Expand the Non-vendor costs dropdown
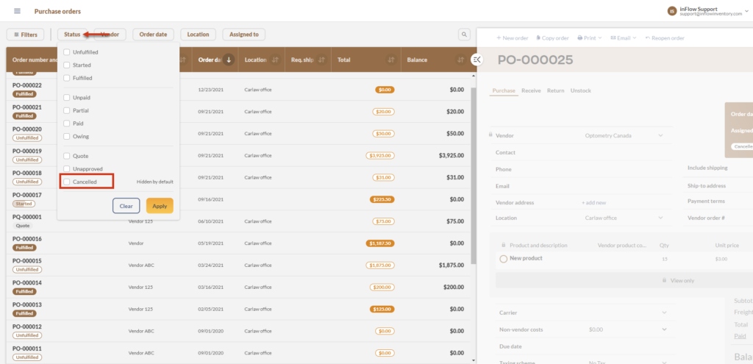This screenshot has height=364, width=753. (x=664, y=329)
